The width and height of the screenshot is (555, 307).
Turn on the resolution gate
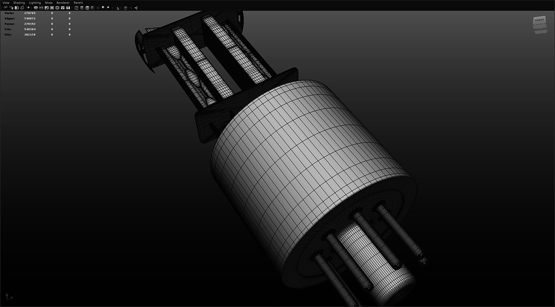pos(47,7)
